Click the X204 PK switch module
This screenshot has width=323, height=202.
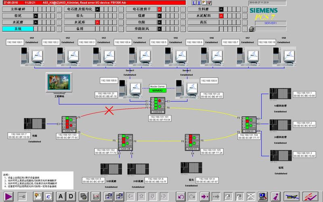pos(69,124)
